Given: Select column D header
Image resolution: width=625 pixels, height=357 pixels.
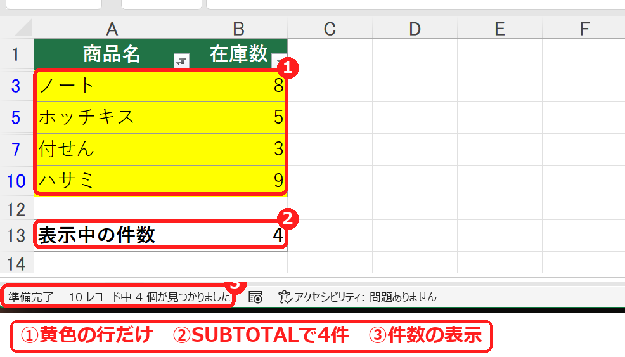Looking at the screenshot, I should click(x=415, y=29).
